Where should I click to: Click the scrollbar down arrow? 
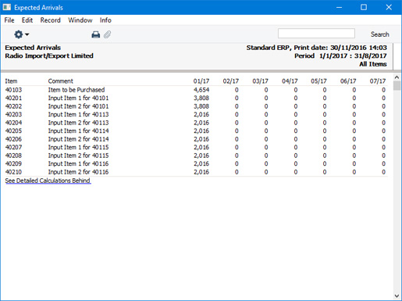click(x=397, y=296)
